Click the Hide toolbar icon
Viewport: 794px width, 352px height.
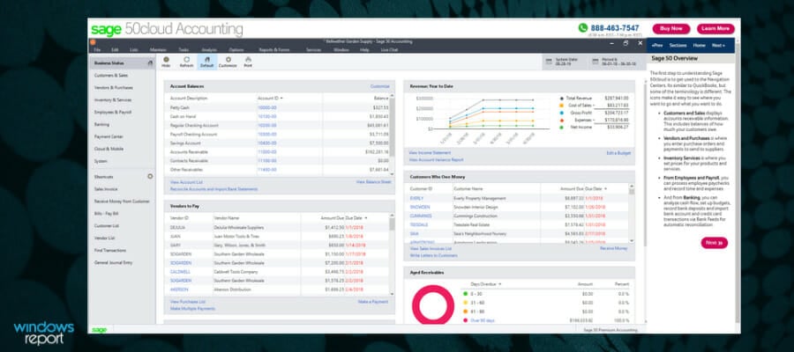166,62
